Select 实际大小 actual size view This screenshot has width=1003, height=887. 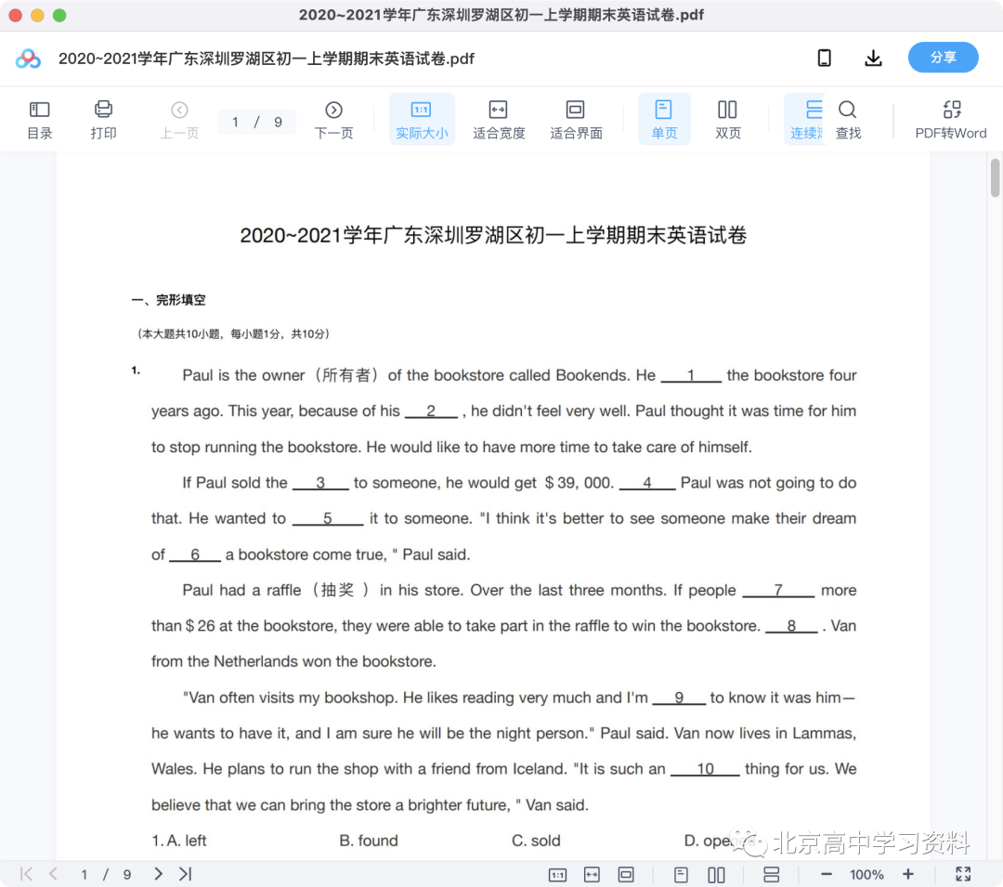422,120
